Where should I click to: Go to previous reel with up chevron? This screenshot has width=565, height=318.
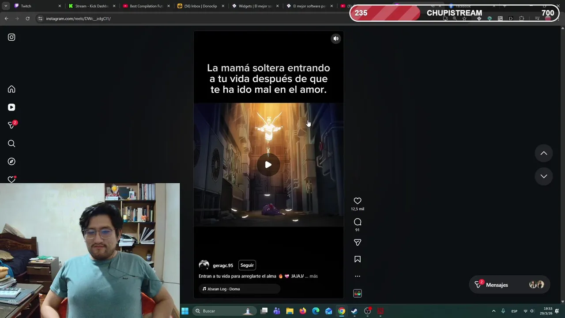[544, 153]
